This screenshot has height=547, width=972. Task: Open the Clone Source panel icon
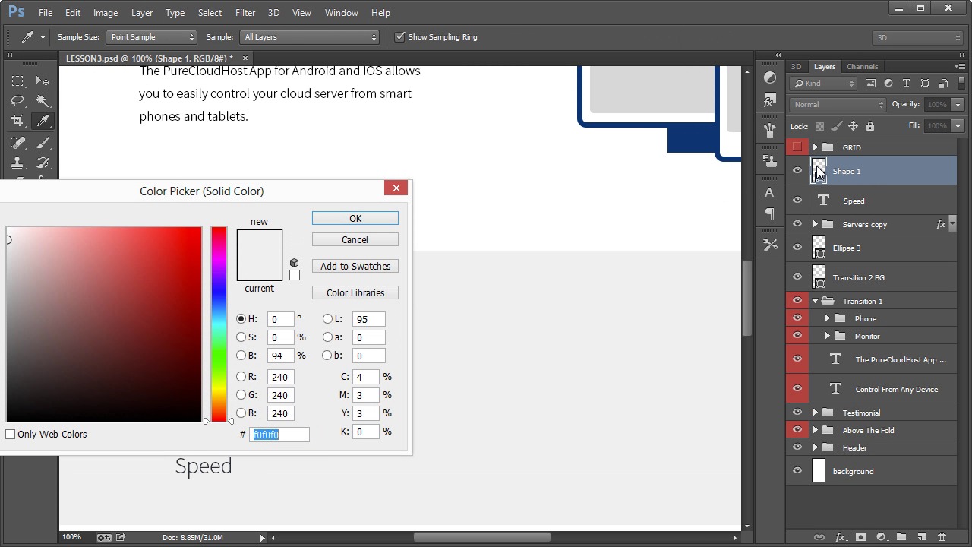(770, 160)
